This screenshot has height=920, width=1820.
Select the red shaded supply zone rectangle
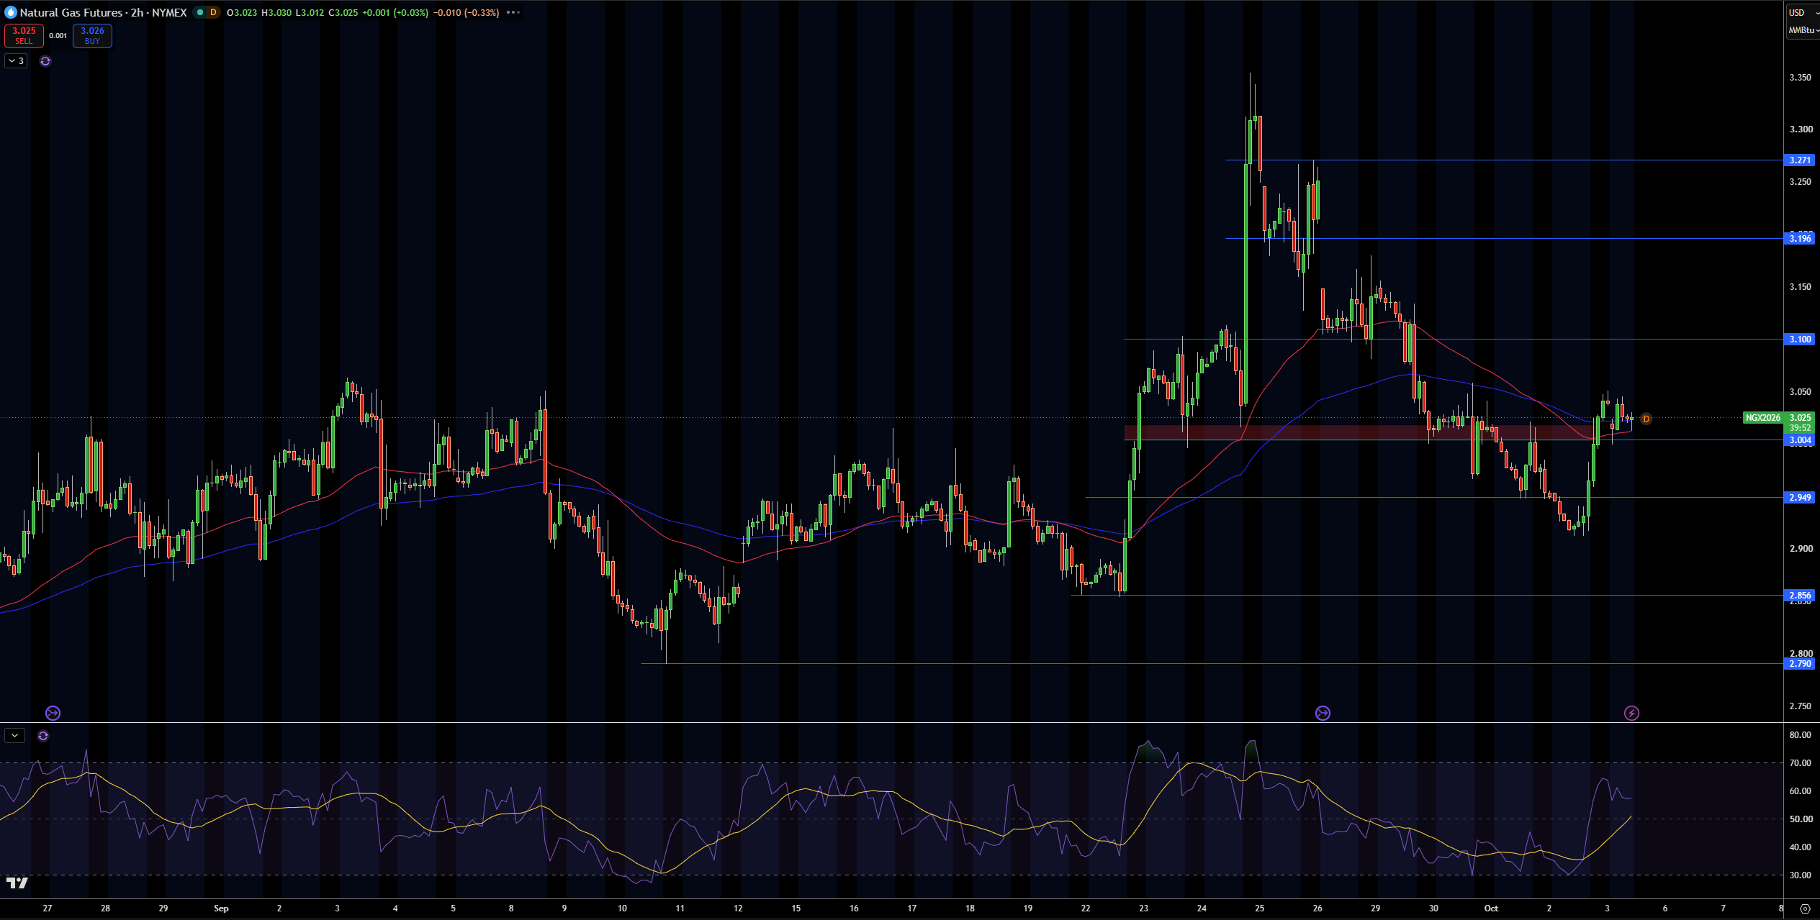point(1359,432)
